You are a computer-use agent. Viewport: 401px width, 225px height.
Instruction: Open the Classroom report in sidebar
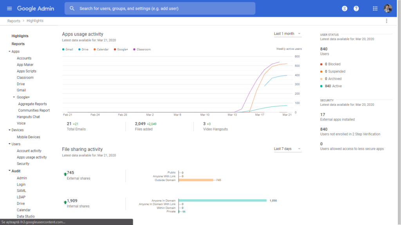(x=25, y=78)
